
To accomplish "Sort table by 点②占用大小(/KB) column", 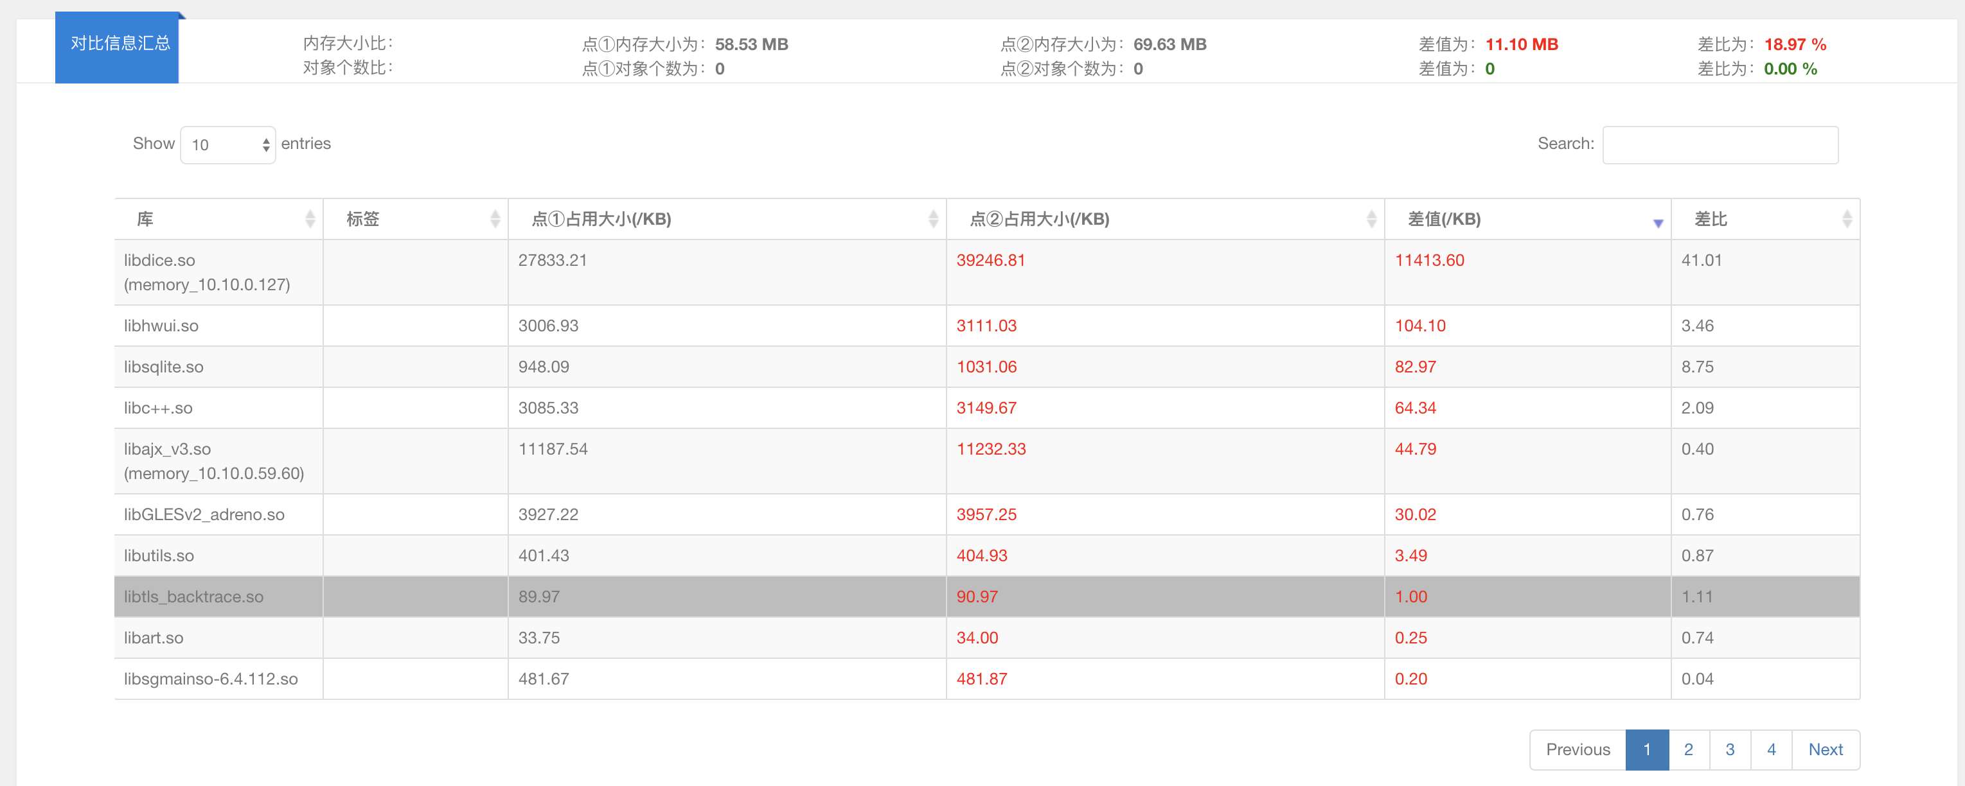I will 1371,220.
